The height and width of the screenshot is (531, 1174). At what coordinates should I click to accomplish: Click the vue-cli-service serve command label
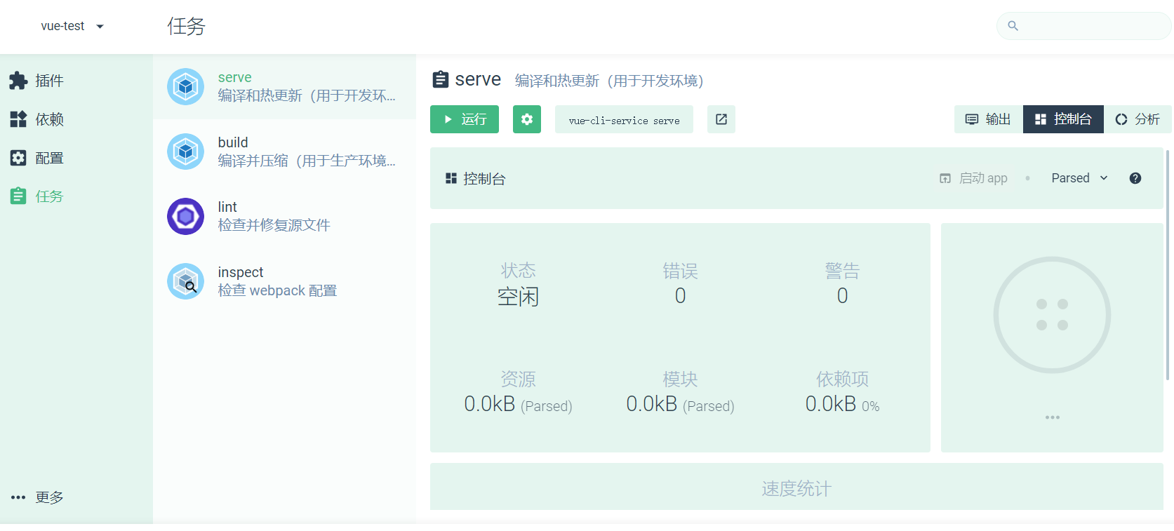(624, 120)
